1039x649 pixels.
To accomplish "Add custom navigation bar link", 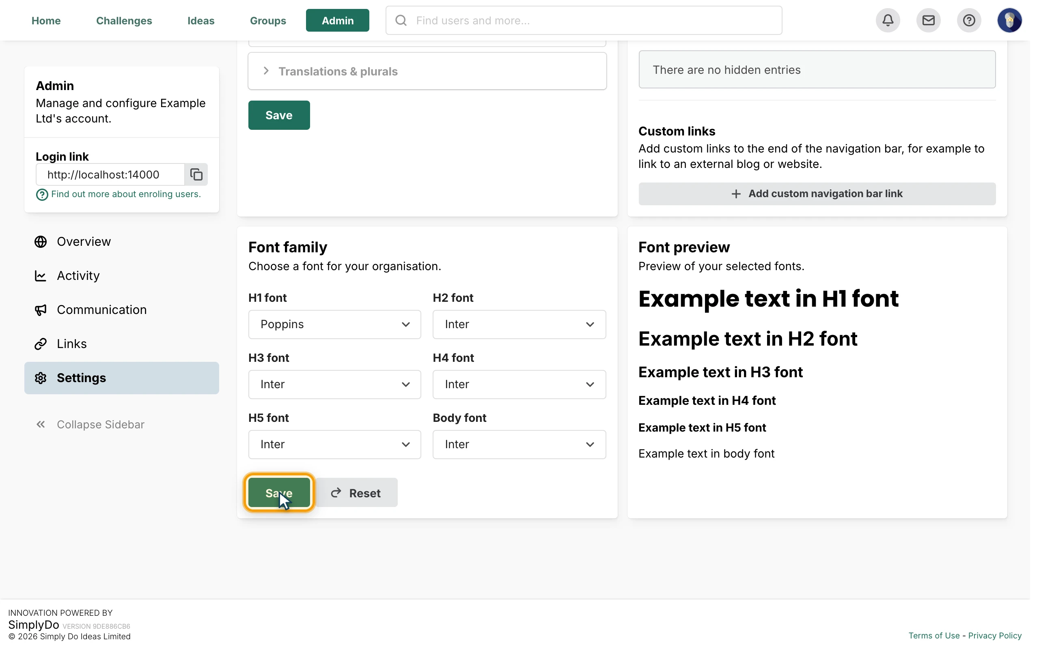I will [817, 193].
